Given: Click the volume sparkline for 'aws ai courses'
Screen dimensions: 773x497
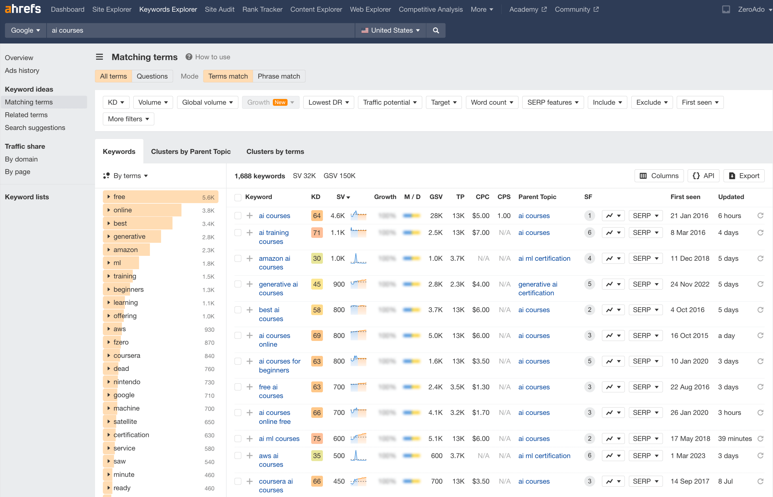Looking at the screenshot, I should 358,455.
